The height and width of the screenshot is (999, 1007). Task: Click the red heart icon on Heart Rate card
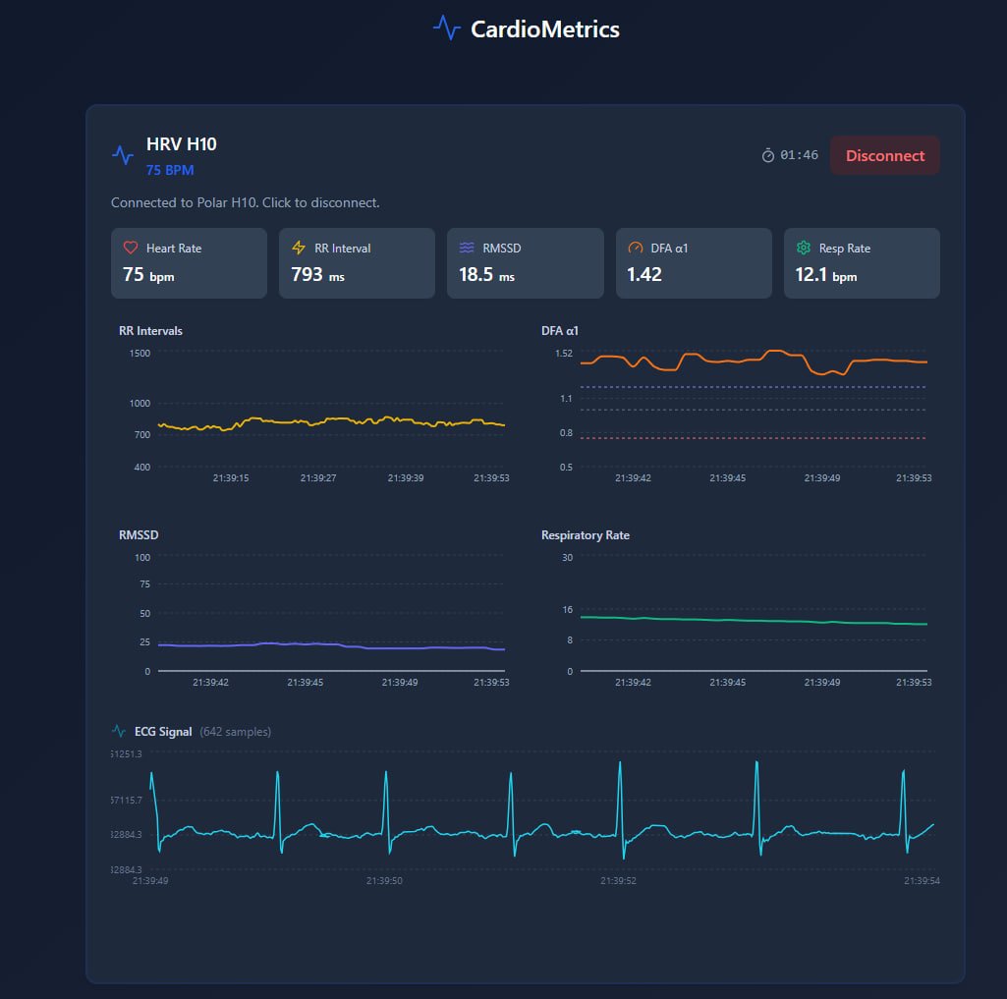(x=131, y=248)
